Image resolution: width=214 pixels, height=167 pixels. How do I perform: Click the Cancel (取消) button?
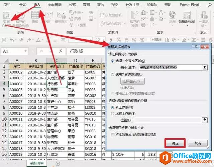pyautogui.click(x=198, y=143)
